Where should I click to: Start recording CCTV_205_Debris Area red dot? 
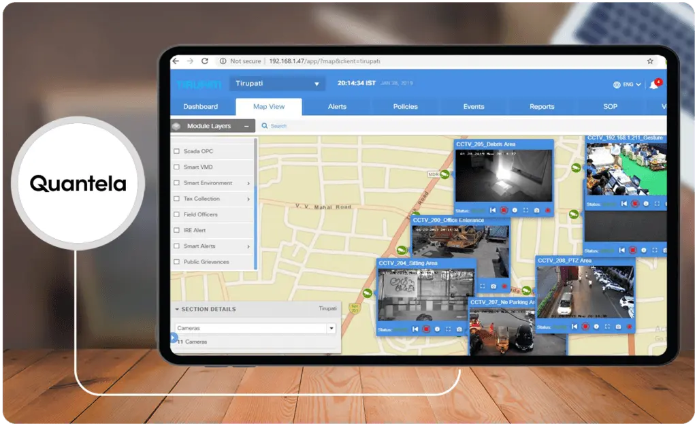(548, 210)
